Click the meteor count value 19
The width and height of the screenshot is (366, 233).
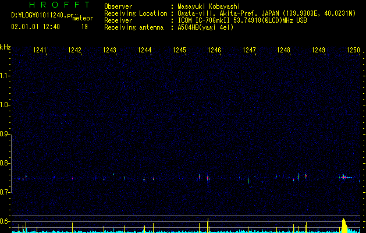tap(84, 27)
